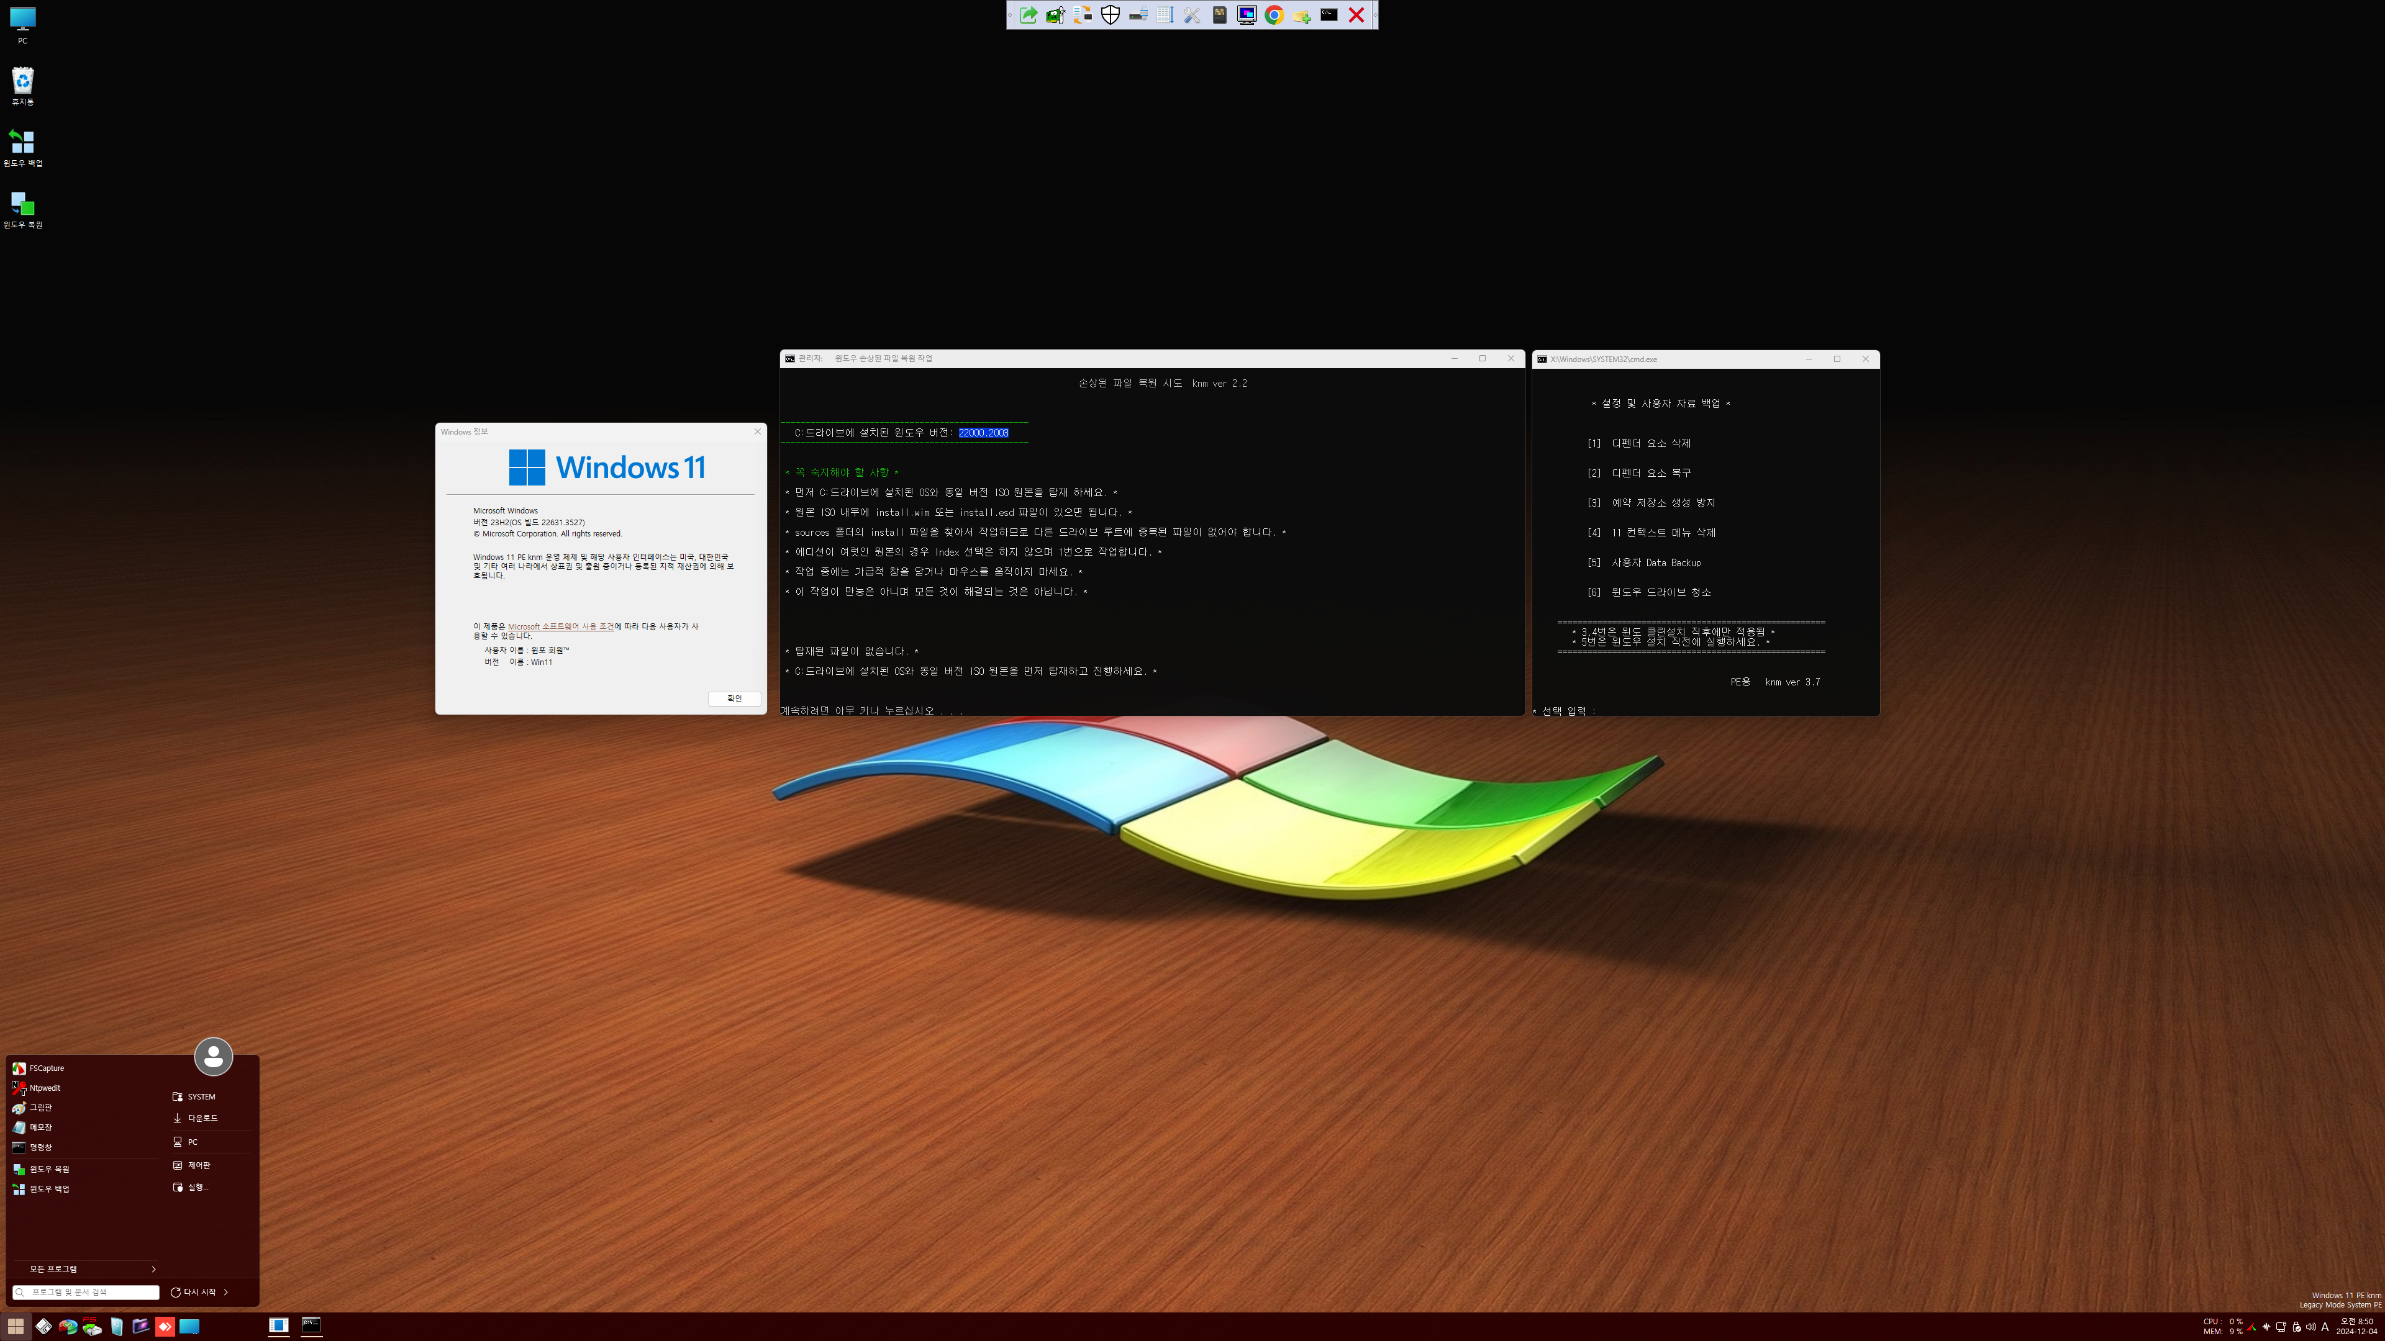Open PC entry in start menu
This screenshot has width=2385, height=1341.
click(212, 1142)
